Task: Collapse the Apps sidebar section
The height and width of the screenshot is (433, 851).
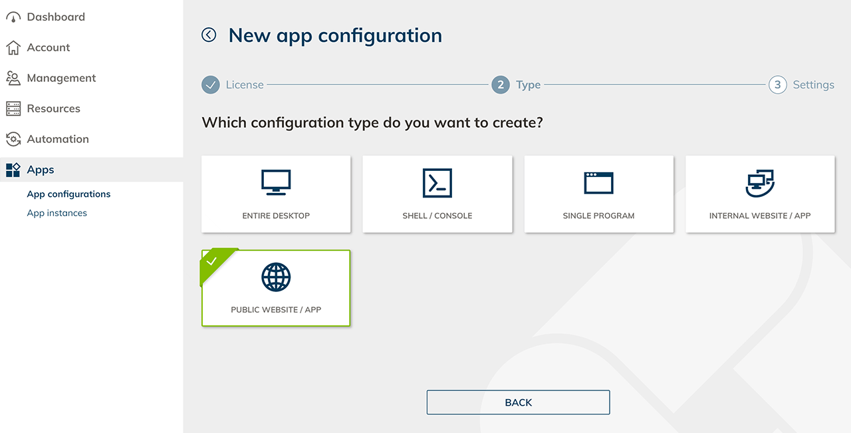Action: [40, 170]
